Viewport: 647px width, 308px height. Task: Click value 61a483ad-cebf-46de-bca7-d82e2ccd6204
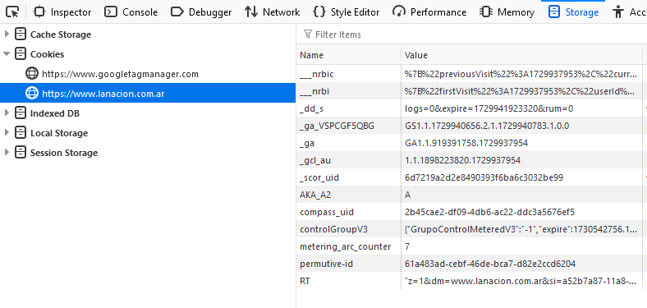pyautogui.click(x=490, y=264)
